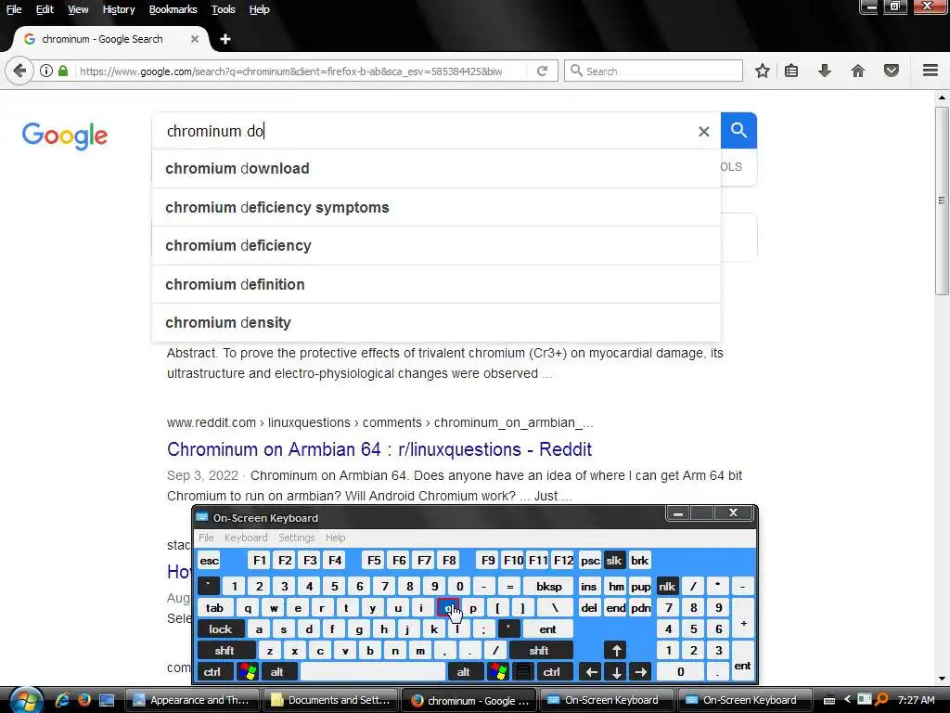The height and width of the screenshot is (713, 950).
Task: Open Settings menu in On-Screen Keyboard
Action: pyautogui.click(x=296, y=538)
